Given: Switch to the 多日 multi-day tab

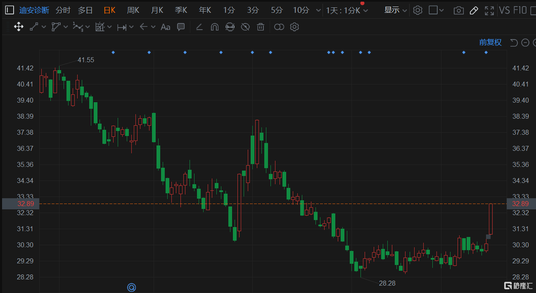Looking at the screenshot, I should pos(85,10).
